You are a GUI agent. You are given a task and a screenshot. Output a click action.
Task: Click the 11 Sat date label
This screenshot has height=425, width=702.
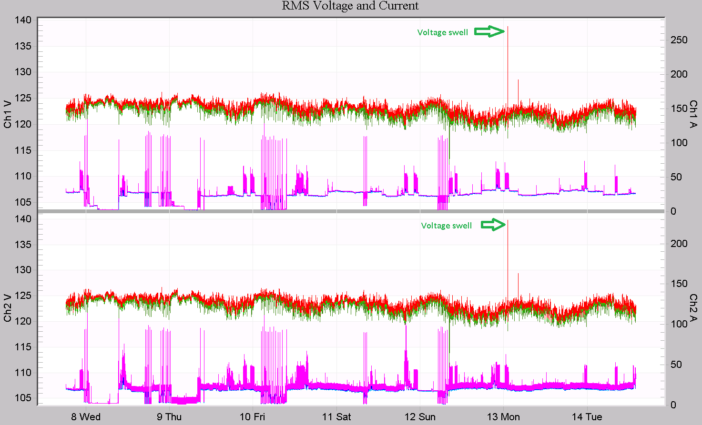(336, 417)
